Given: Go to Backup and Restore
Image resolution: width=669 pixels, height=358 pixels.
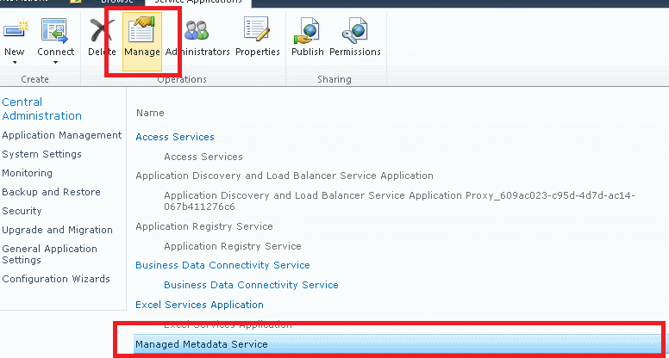Looking at the screenshot, I should click(x=51, y=192).
